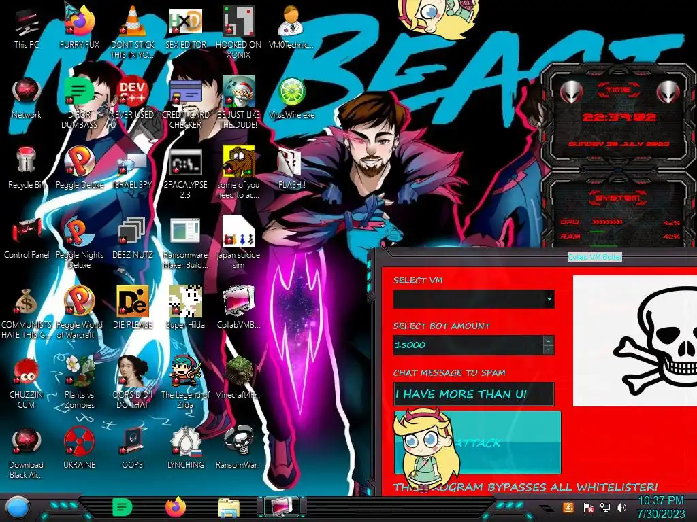Open the green notes app on taskbar
697x522 pixels.
123,507
